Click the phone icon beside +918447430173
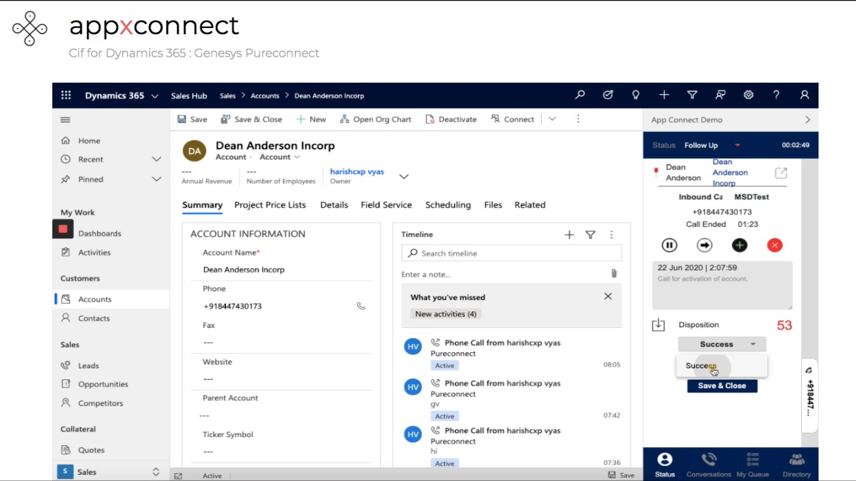This screenshot has width=856, height=481. click(x=361, y=306)
